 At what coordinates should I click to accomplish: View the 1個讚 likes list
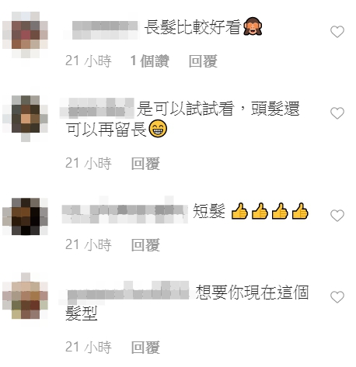pos(150,61)
